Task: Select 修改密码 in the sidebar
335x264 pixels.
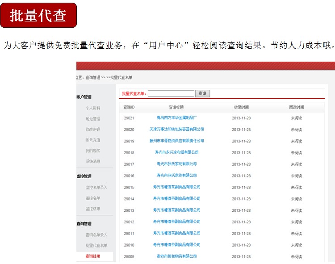Action: point(93,130)
